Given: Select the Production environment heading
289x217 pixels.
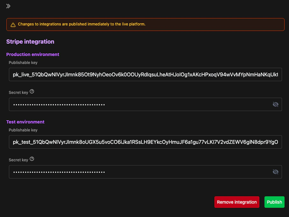Looking at the screenshot, I should pyautogui.click(x=33, y=54).
